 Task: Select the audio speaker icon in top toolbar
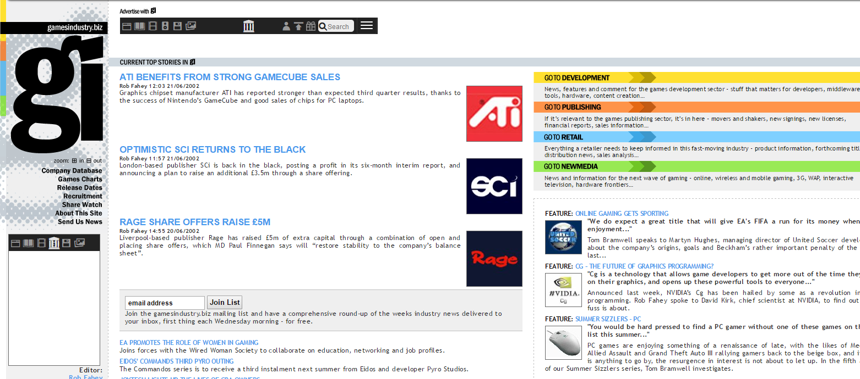(165, 26)
